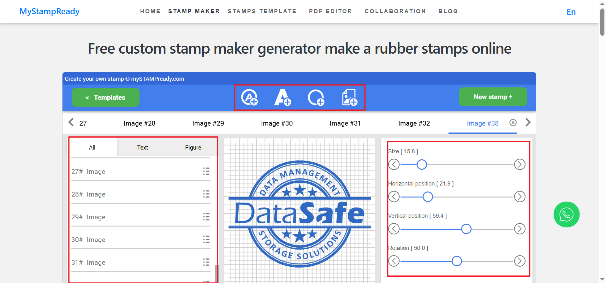Select the 28# Image list row
Screen dimensions: 606x283
pyautogui.click(x=141, y=194)
